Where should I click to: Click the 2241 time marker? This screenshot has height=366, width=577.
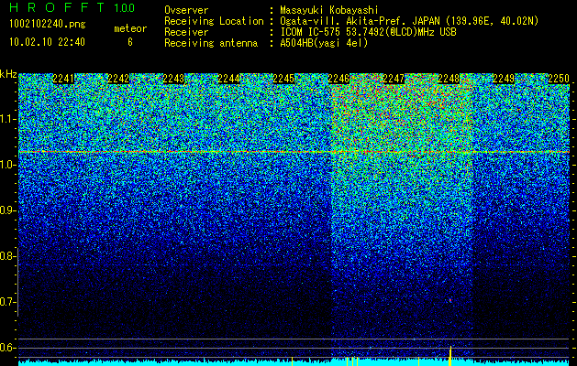tap(63, 79)
